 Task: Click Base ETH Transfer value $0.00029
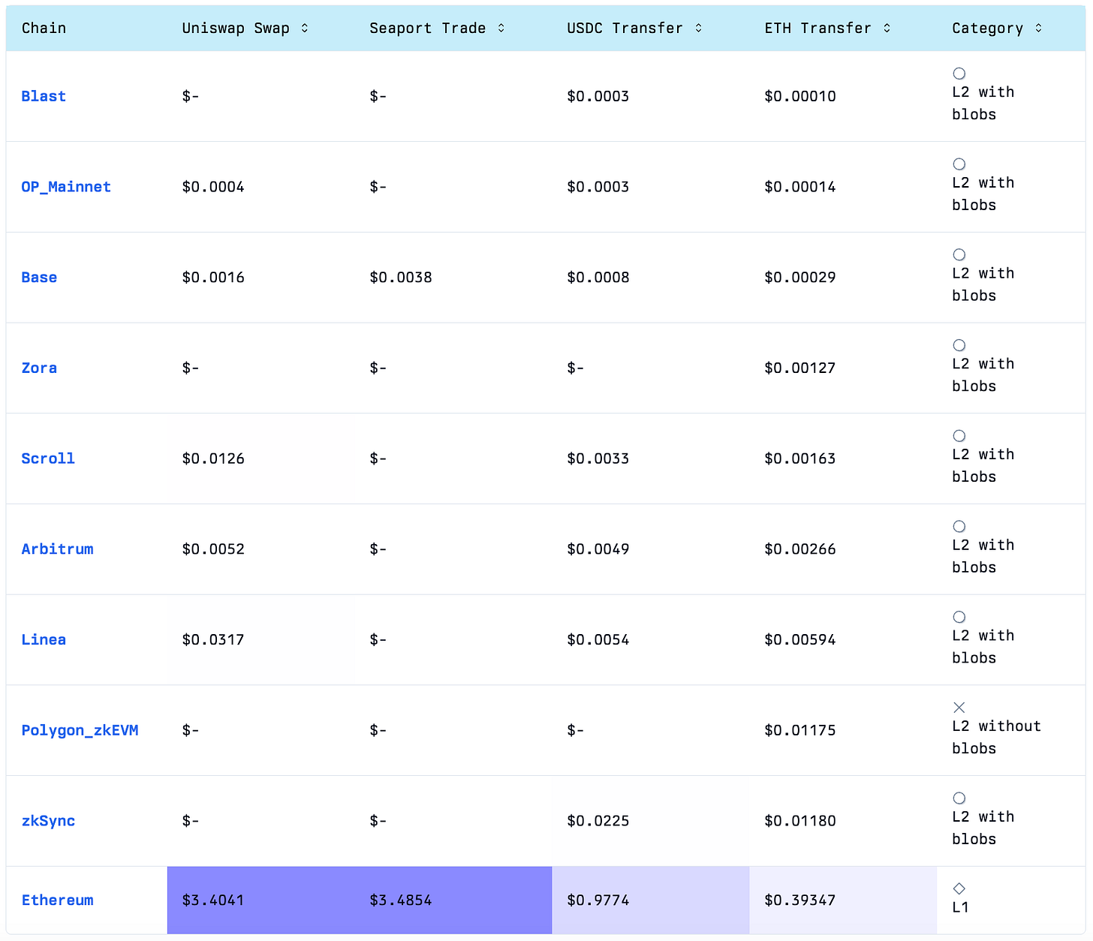point(800,278)
